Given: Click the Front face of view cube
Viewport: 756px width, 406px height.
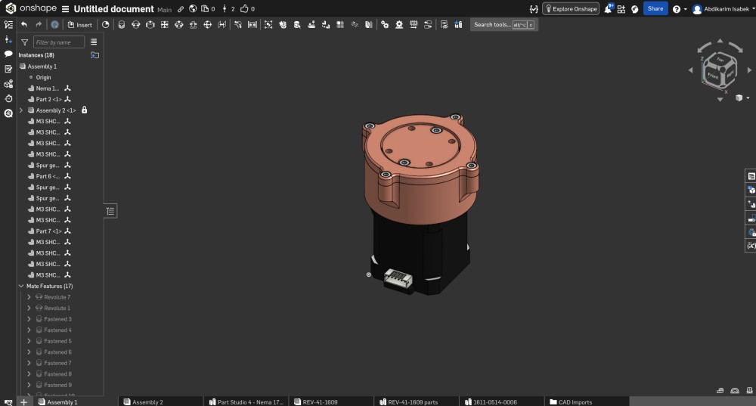Looking at the screenshot, I should [713, 75].
